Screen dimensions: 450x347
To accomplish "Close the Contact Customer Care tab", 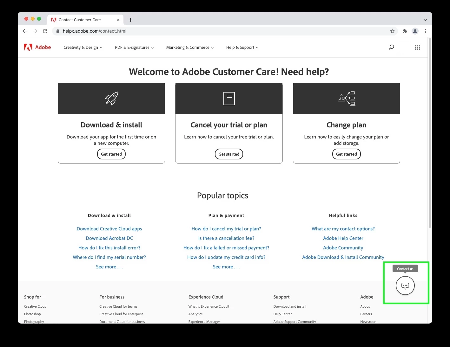I will [x=118, y=20].
